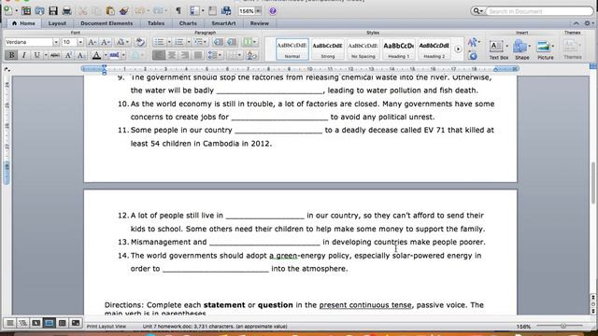Expand the Verdana font name dropdown
Screen dimensions: 598x336
click(56, 42)
